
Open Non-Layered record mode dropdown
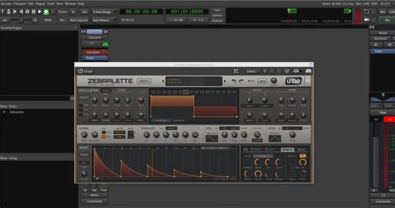pyautogui.click(x=79, y=20)
